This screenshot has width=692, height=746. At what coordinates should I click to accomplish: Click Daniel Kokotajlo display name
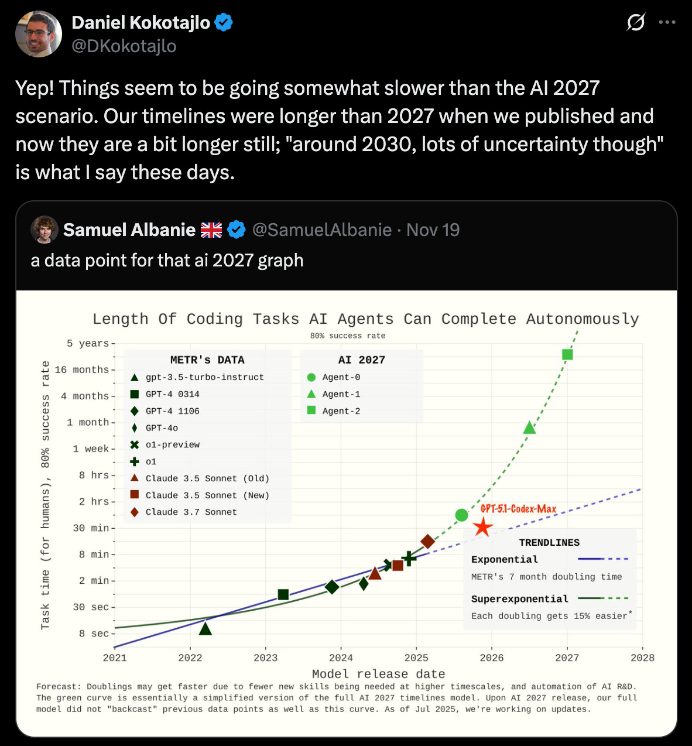pos(141,23)
